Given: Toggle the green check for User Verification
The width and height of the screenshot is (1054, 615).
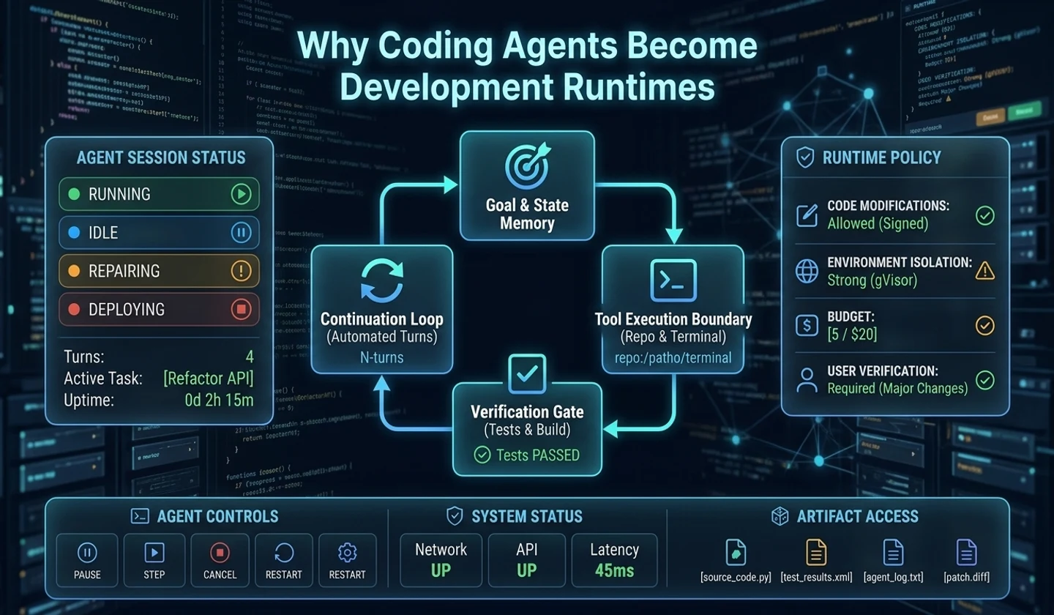Looking at the screenshot, I should [x=985, y=380].
